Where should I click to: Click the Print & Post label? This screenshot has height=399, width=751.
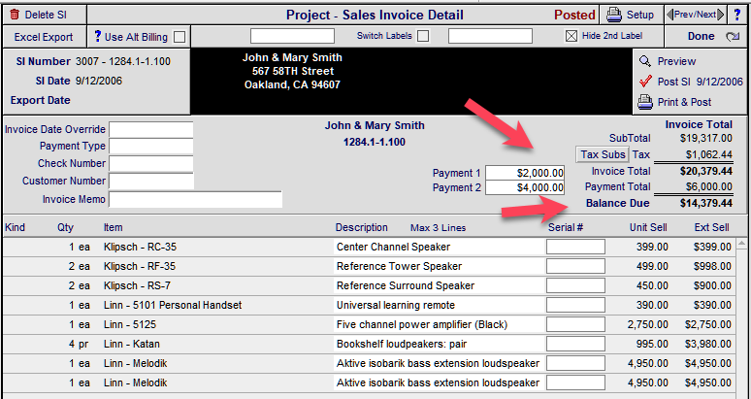pyautogui.click(x=684, y=102)
